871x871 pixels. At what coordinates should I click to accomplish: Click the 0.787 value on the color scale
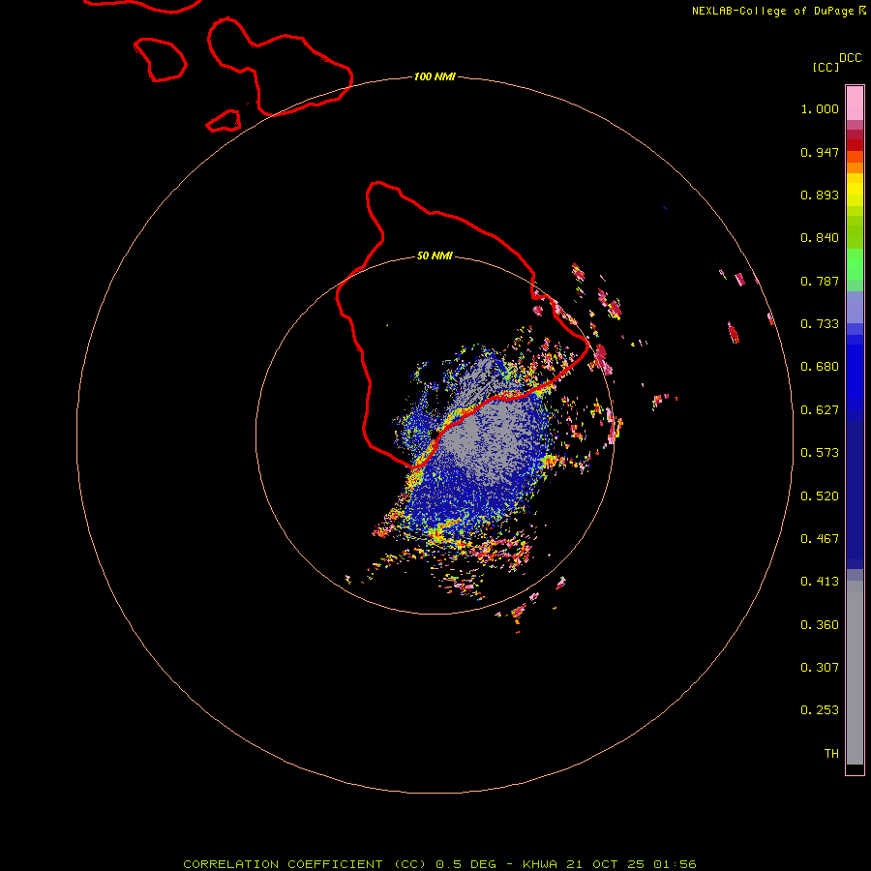tap(820, 281)
